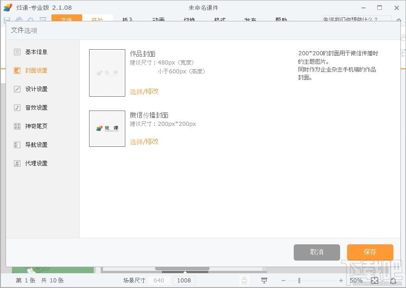Zoom in with the plus icon

click(341, 281)
